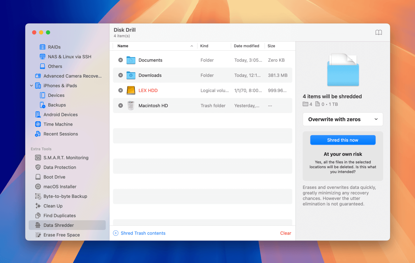Remove LEX HDD from the shred list
415x263 pixels.
click(x=120, y=91)
